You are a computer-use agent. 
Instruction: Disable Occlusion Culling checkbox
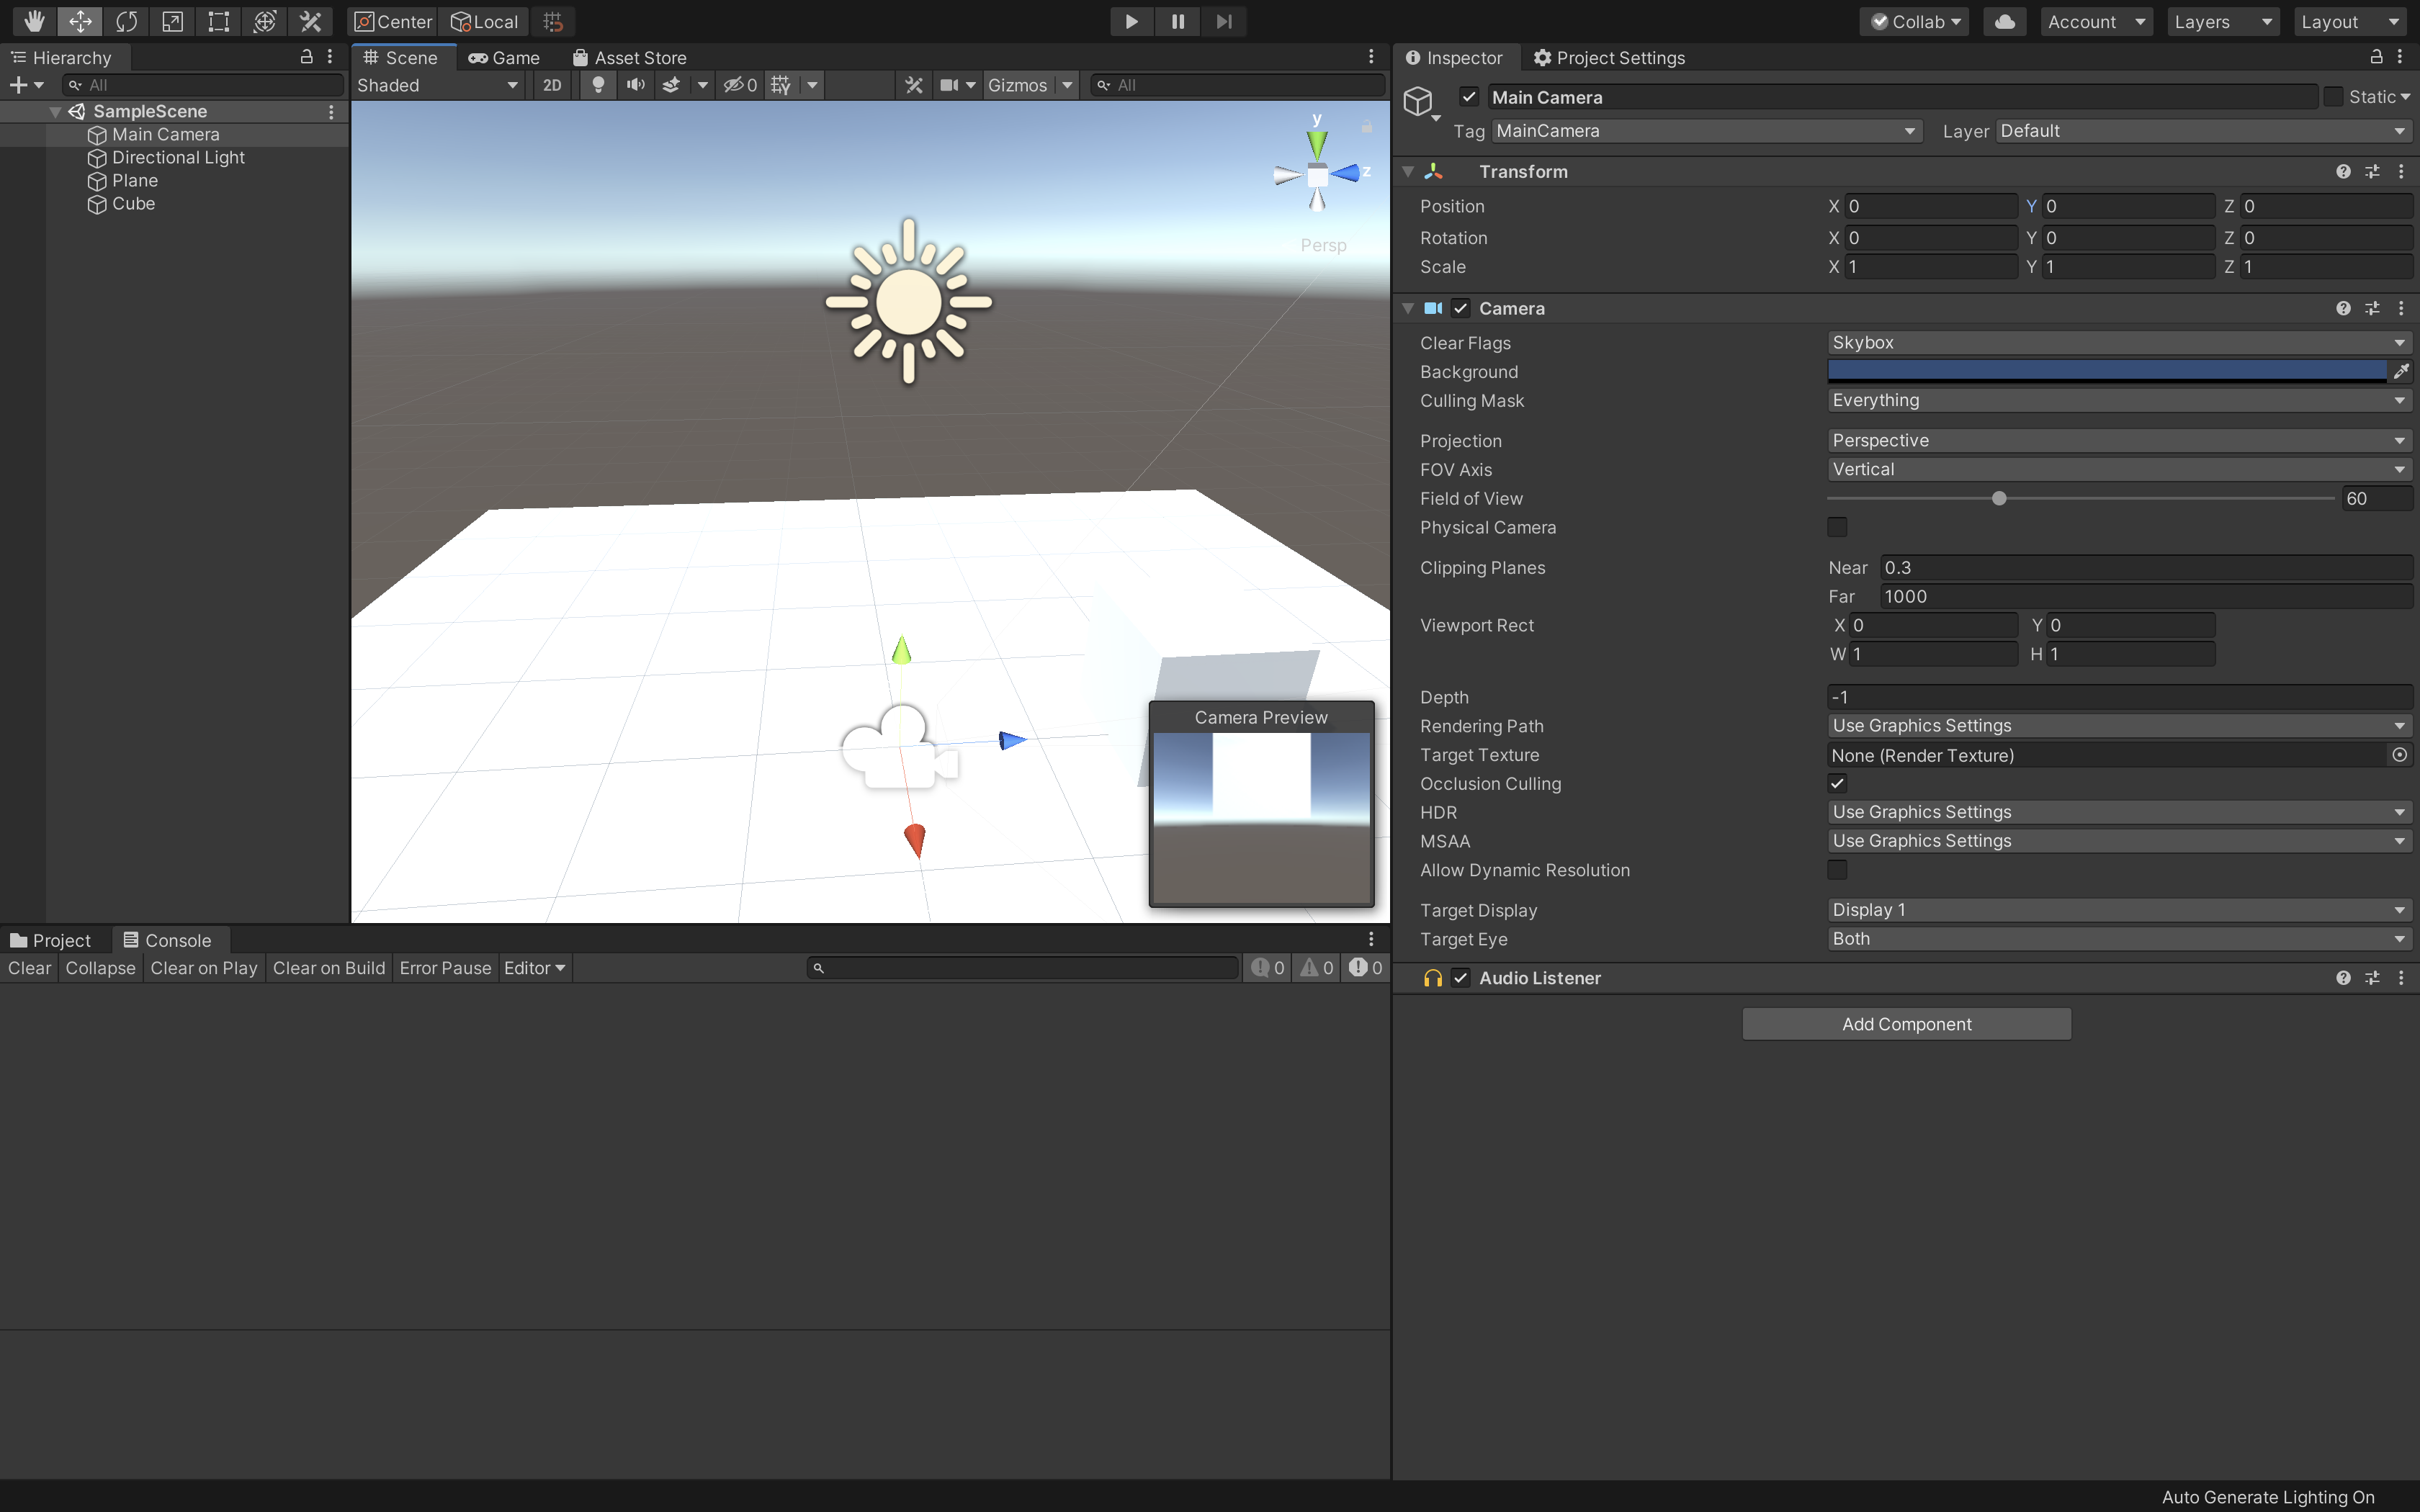1837,783
